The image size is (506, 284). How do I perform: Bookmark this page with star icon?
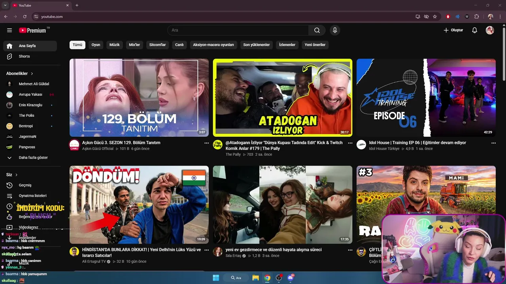click(x=435, y=17)
